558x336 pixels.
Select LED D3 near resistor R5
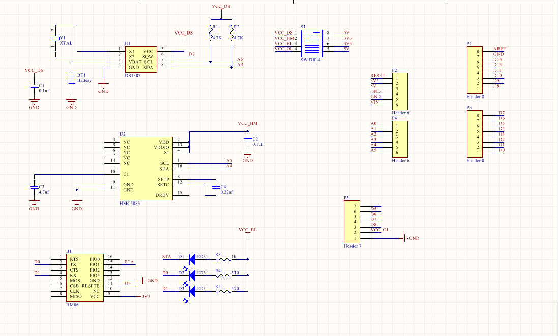point(191,292)
